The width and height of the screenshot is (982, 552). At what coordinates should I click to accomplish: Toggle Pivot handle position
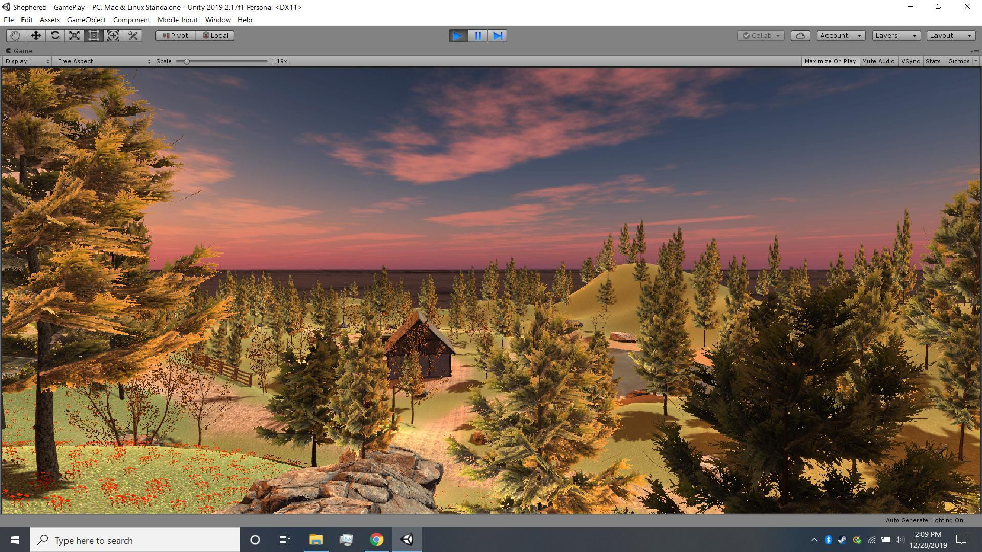coord(175,35)
